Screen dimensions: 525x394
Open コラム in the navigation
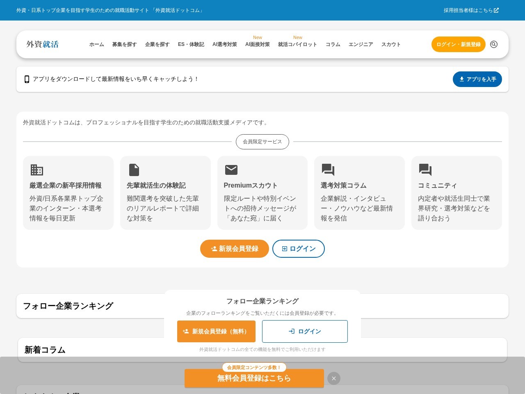[333, 44]
